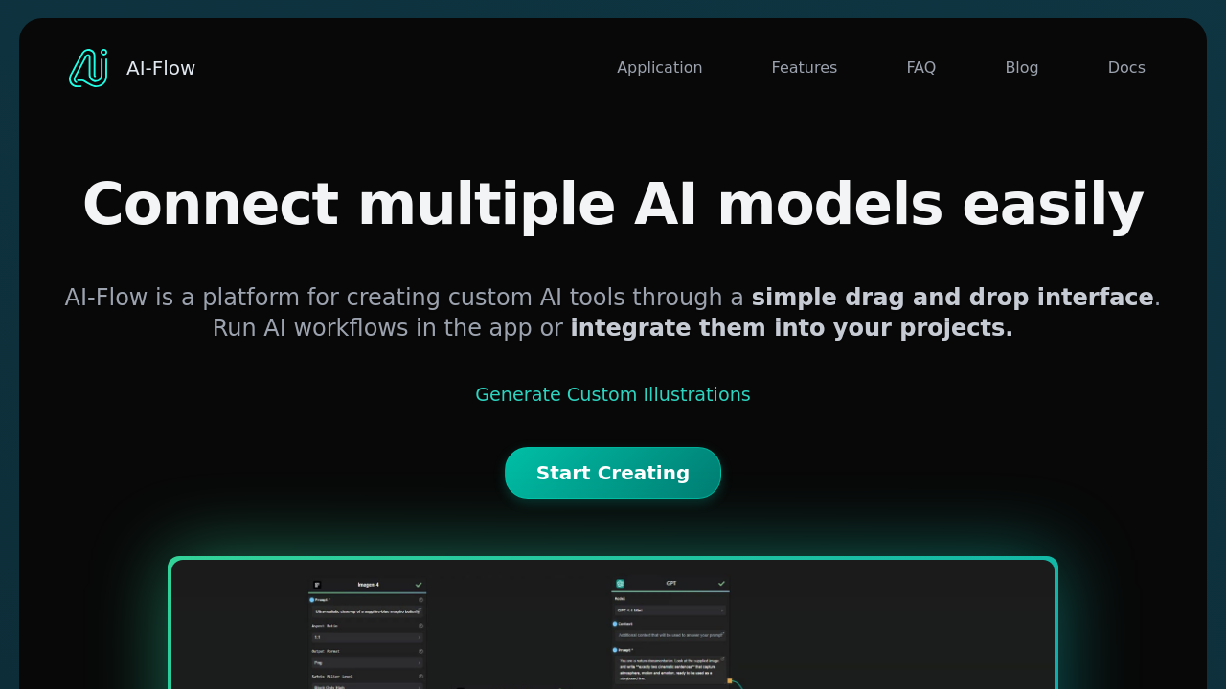Viewport: 1226px width, 689px height.
Task: Click the info icon next to Output Format
Action: pos(420,651)
